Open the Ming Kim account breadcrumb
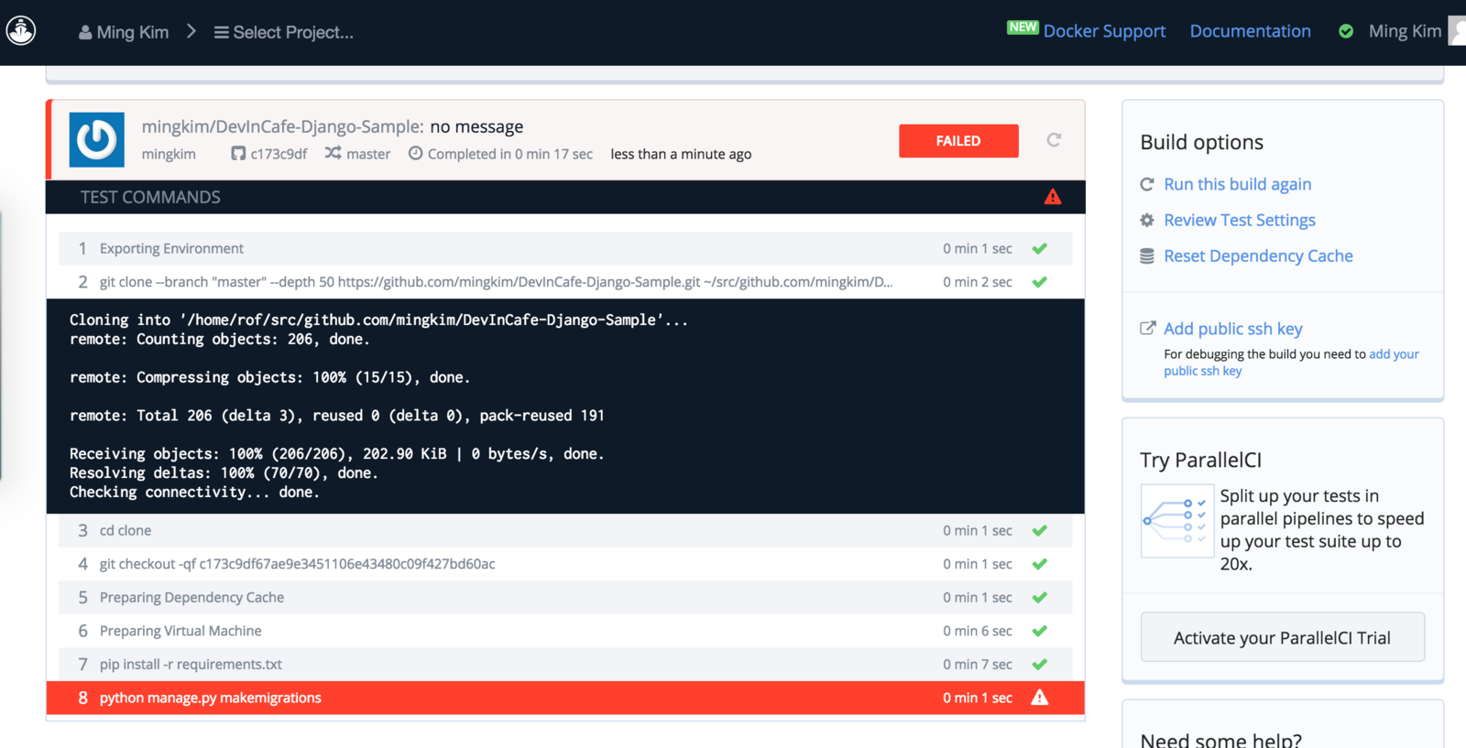This screenshot has width=1466, height=748. (x=124, y=32)
